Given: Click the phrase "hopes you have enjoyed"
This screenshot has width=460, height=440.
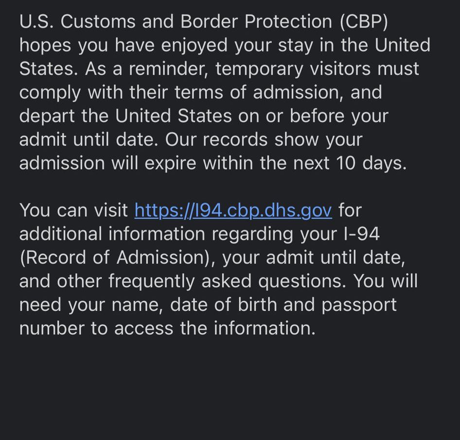Looking at the screenshot, I should coord(124,46).
